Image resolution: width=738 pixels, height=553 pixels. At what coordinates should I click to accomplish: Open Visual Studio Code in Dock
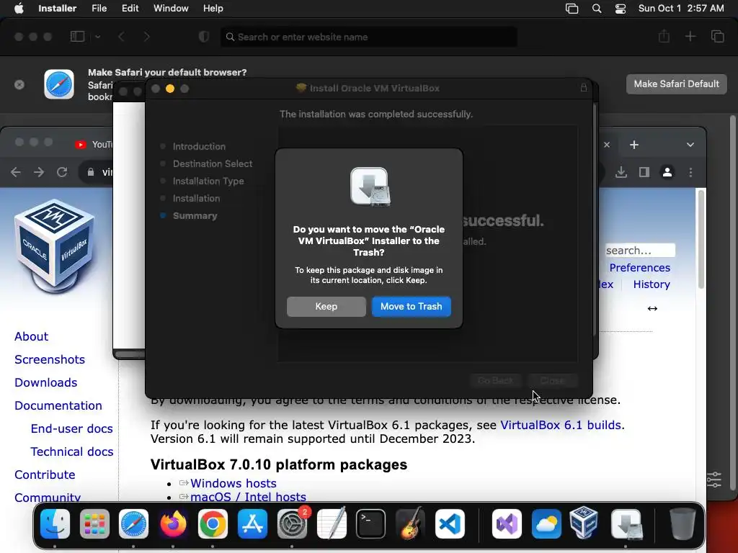(x=450, y=524)
